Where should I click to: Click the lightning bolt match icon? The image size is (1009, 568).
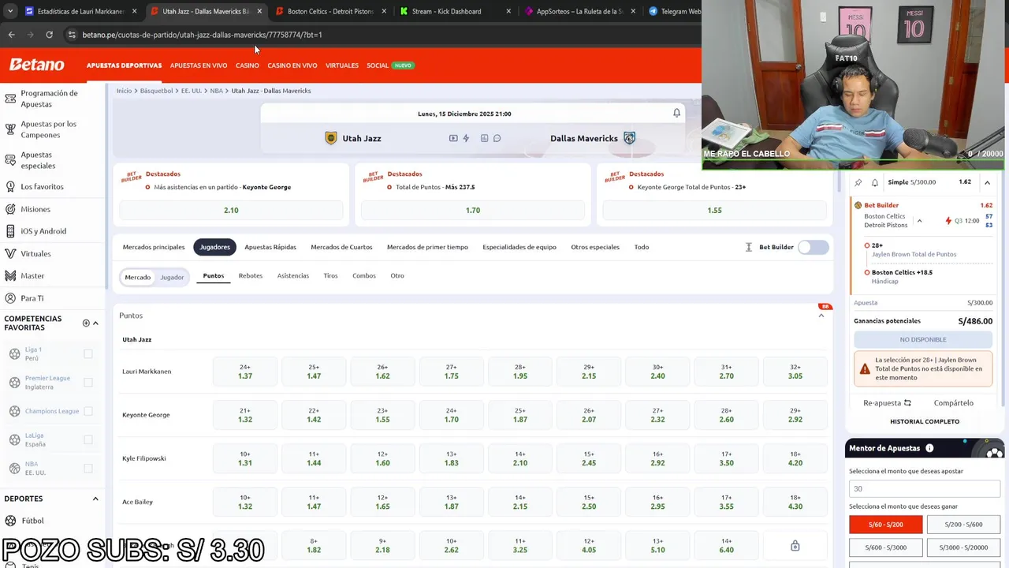(466, 138)
